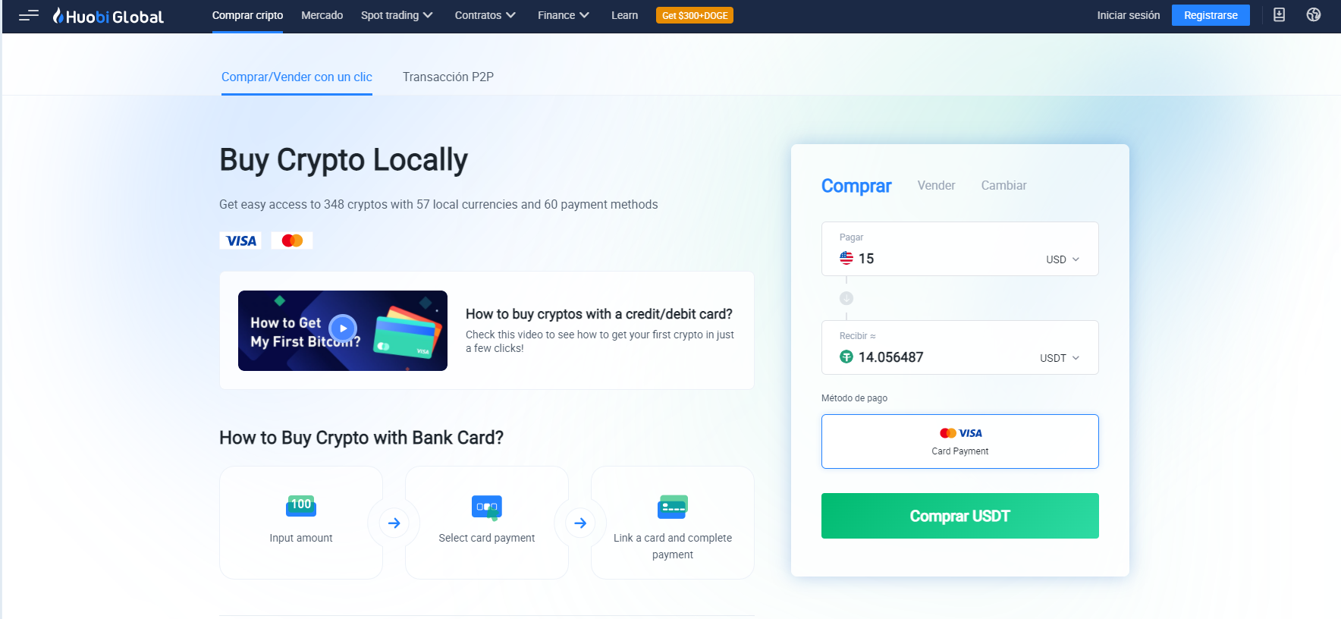Open the USDT crypto selector

1060,358
